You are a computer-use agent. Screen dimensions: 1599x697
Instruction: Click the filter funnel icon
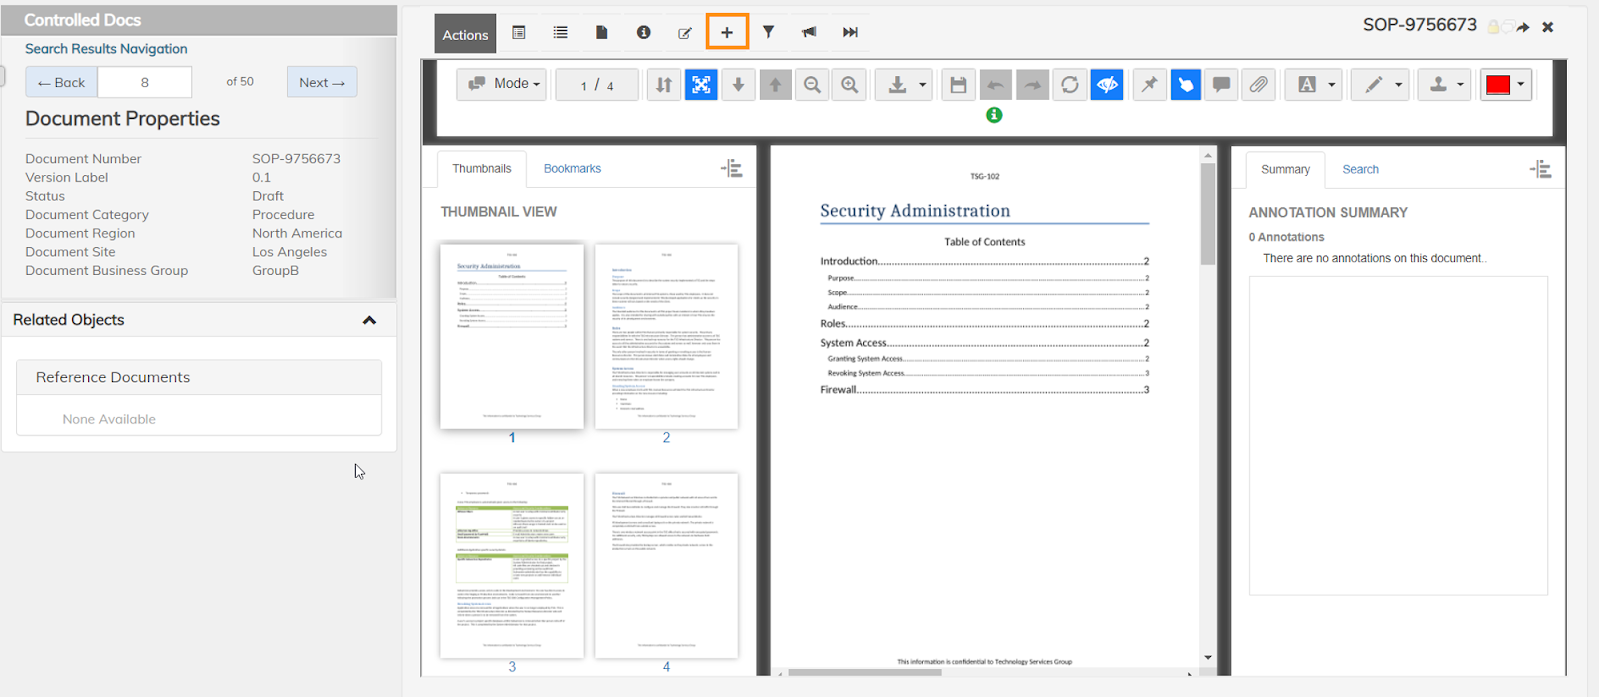(768, 32)
